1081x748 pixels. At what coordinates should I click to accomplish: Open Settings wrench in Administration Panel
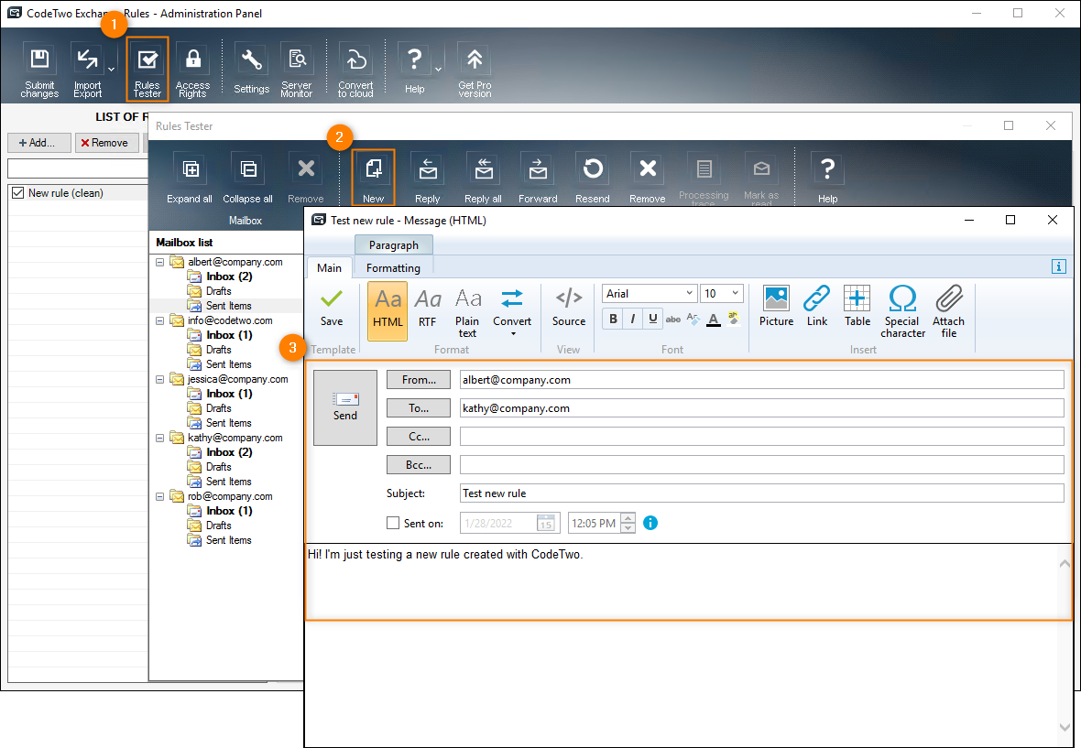click(x=252, y=69)
